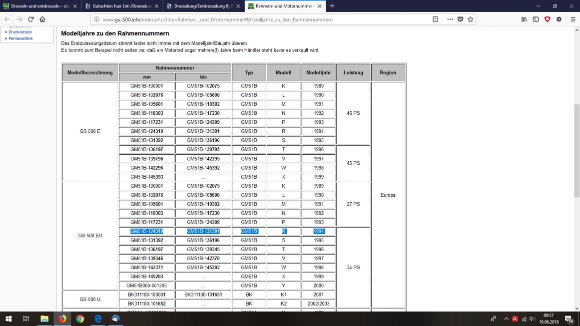Click the '2002/2003' model year cell
The image size is (580, 326).
point(319,304)
